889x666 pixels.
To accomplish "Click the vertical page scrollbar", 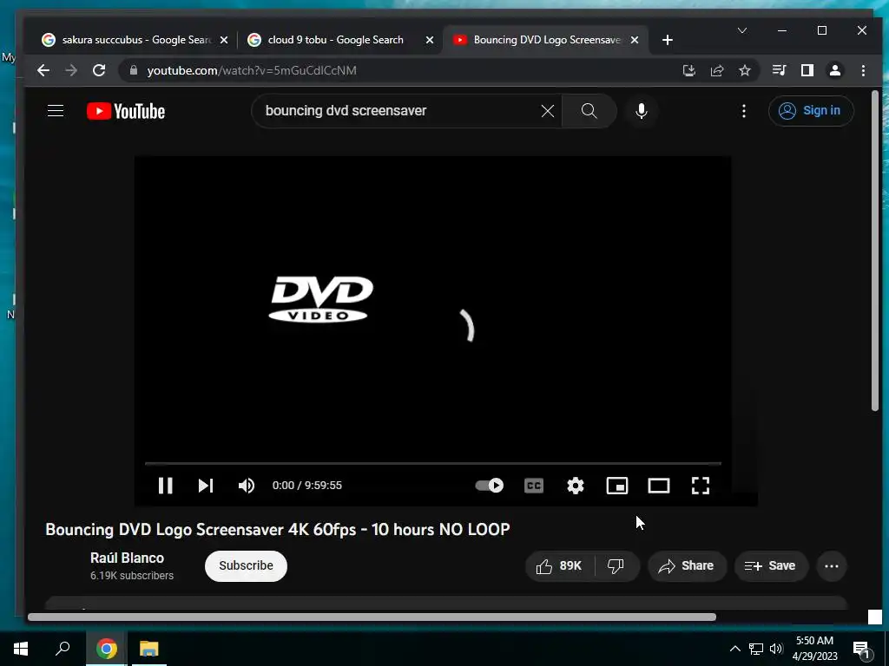I will (875, 251).
